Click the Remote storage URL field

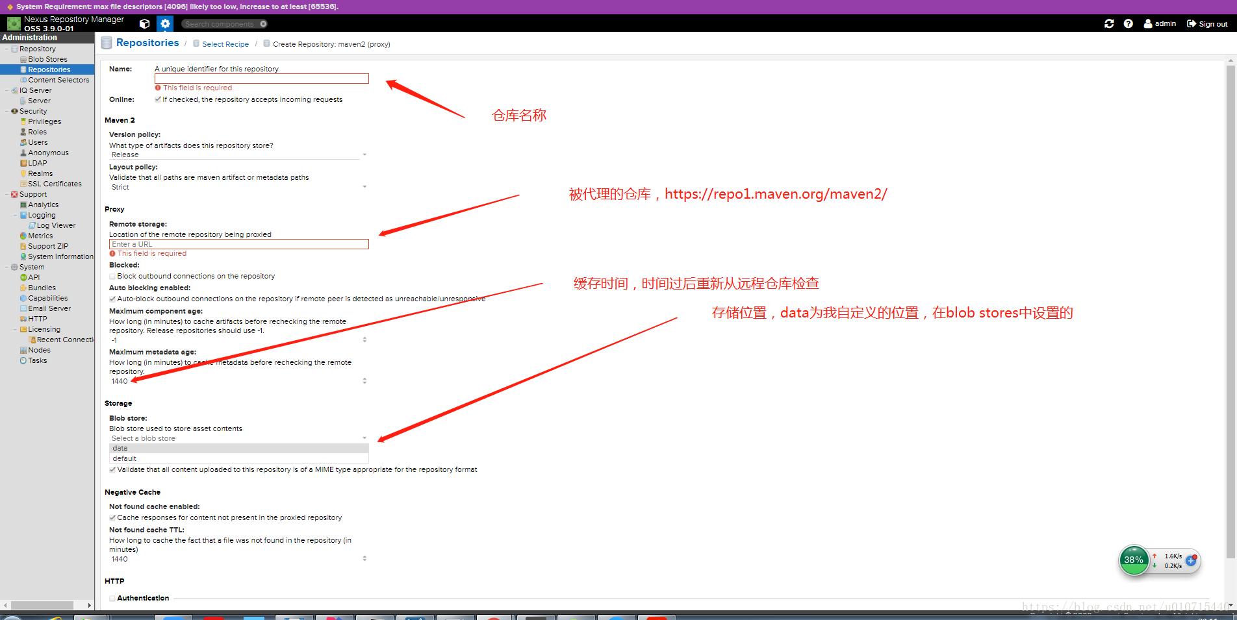(238, 244)
